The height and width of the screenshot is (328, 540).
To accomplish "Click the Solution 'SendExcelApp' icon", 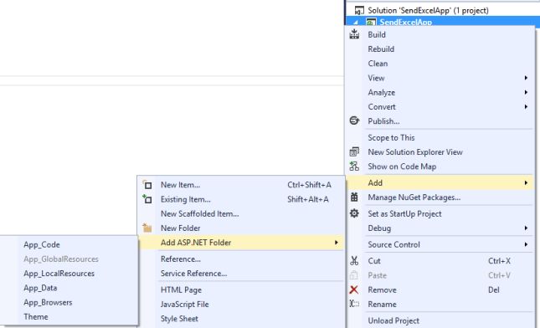I will coord(359,10).
